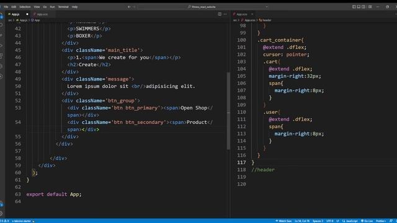Split the left editor
This screenshot has height=223, width=397.
[220, 14]
